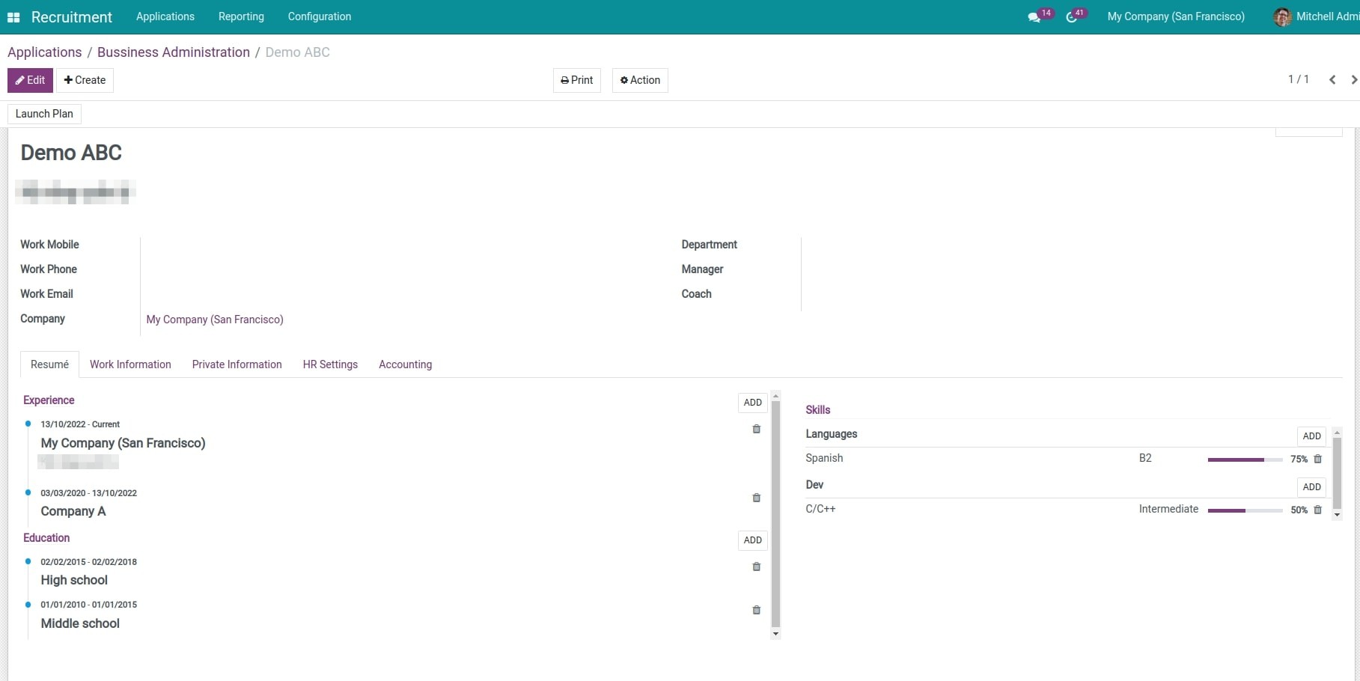This screenshot has width=1360, height=681.
Task: Open the Reporting menu
Action: [241, 16]
